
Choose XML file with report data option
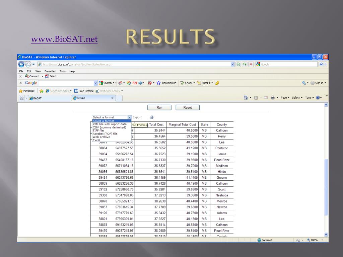pos(110,124)
